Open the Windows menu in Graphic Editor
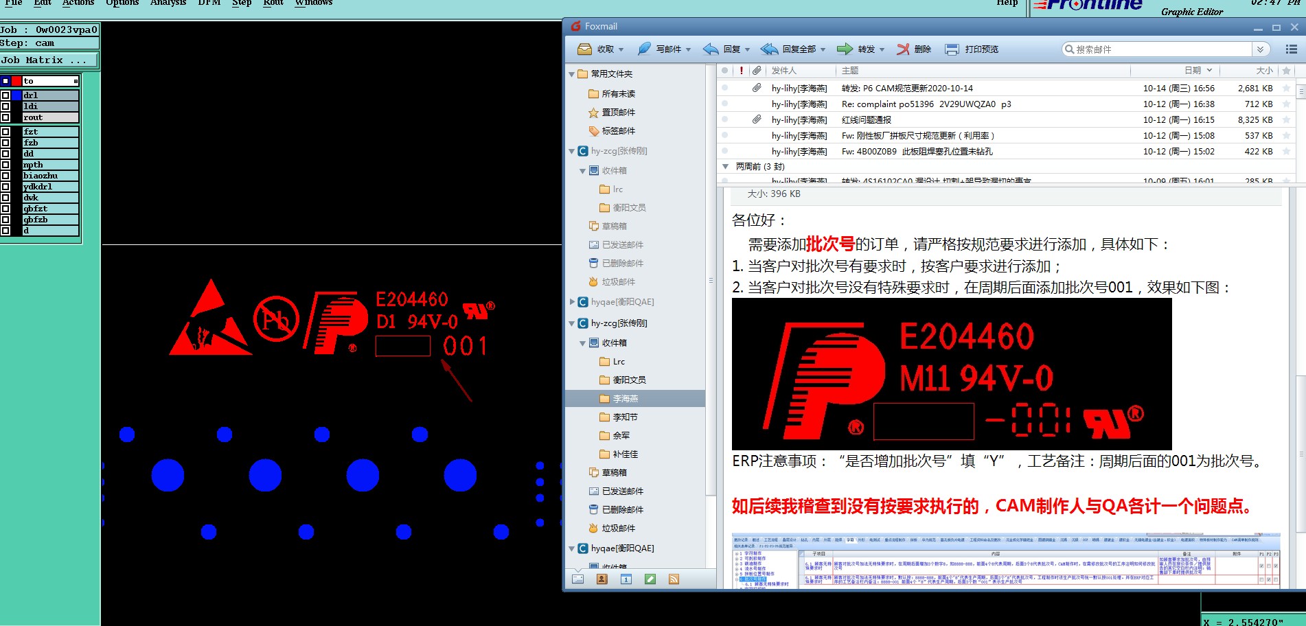 [x=314, y=3]
